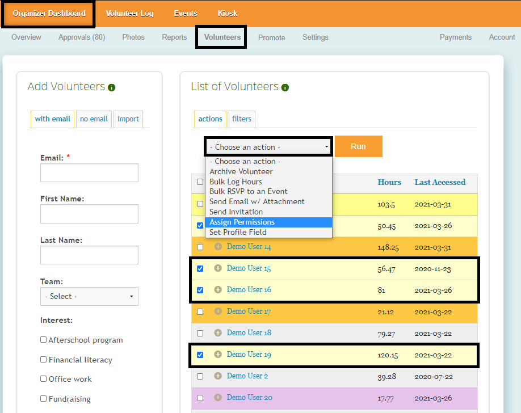521x413 pixels.
Task: Expand details icon for Demo User 17
Action: 218,311
